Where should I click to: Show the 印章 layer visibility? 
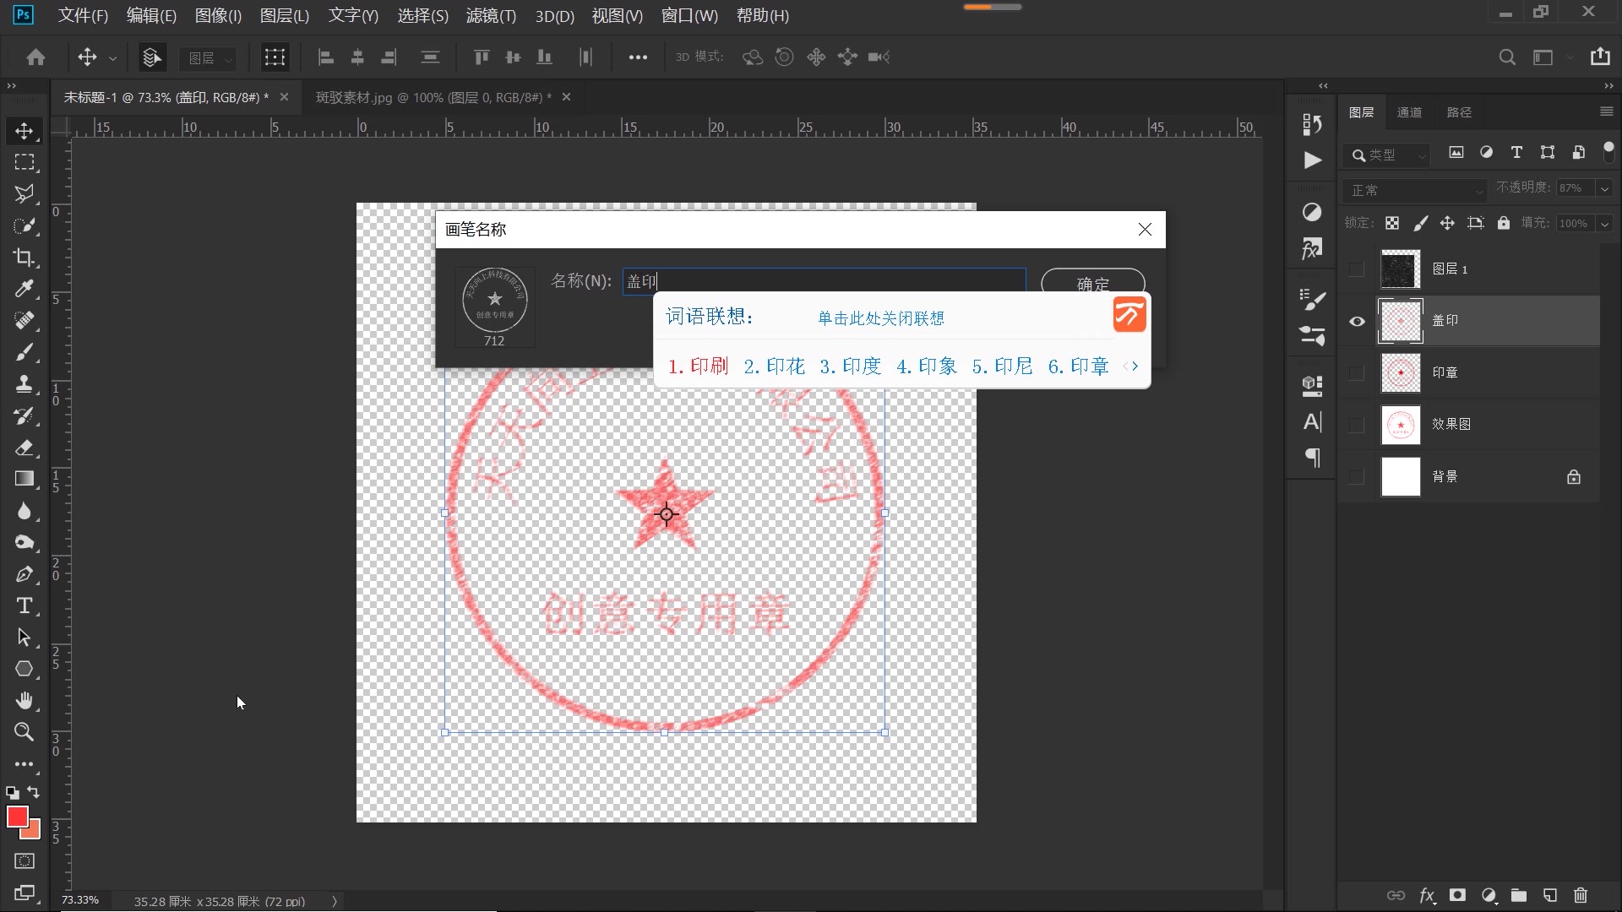point(1357,372)
